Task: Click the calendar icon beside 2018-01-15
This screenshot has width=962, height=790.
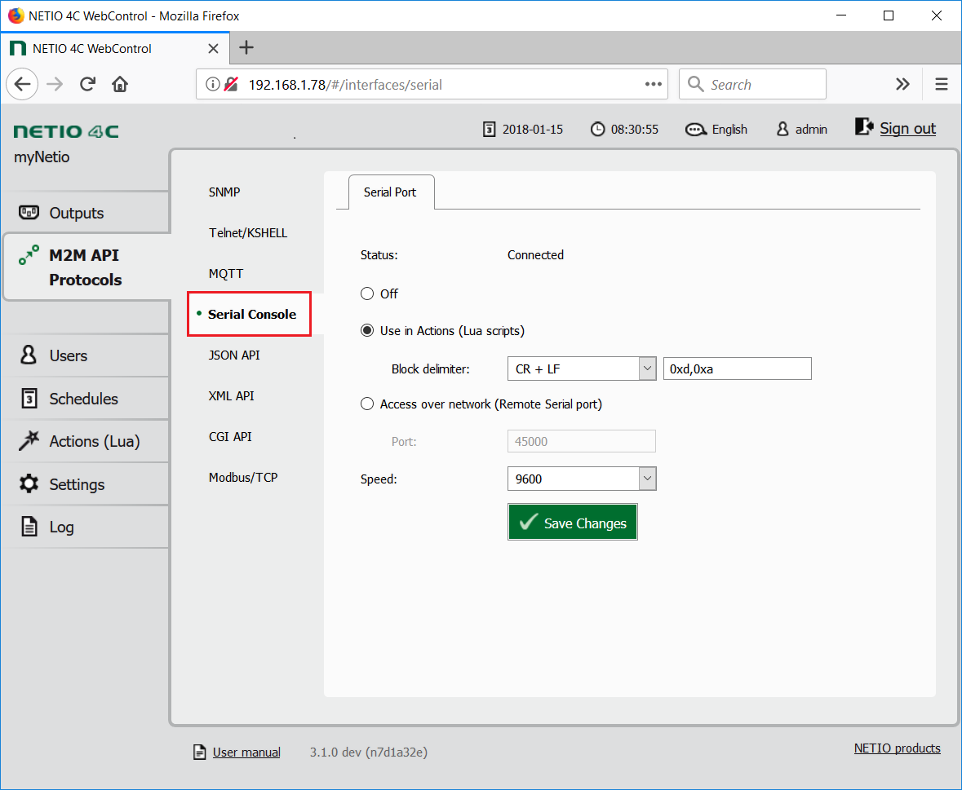Action: (x=489, y=130)
